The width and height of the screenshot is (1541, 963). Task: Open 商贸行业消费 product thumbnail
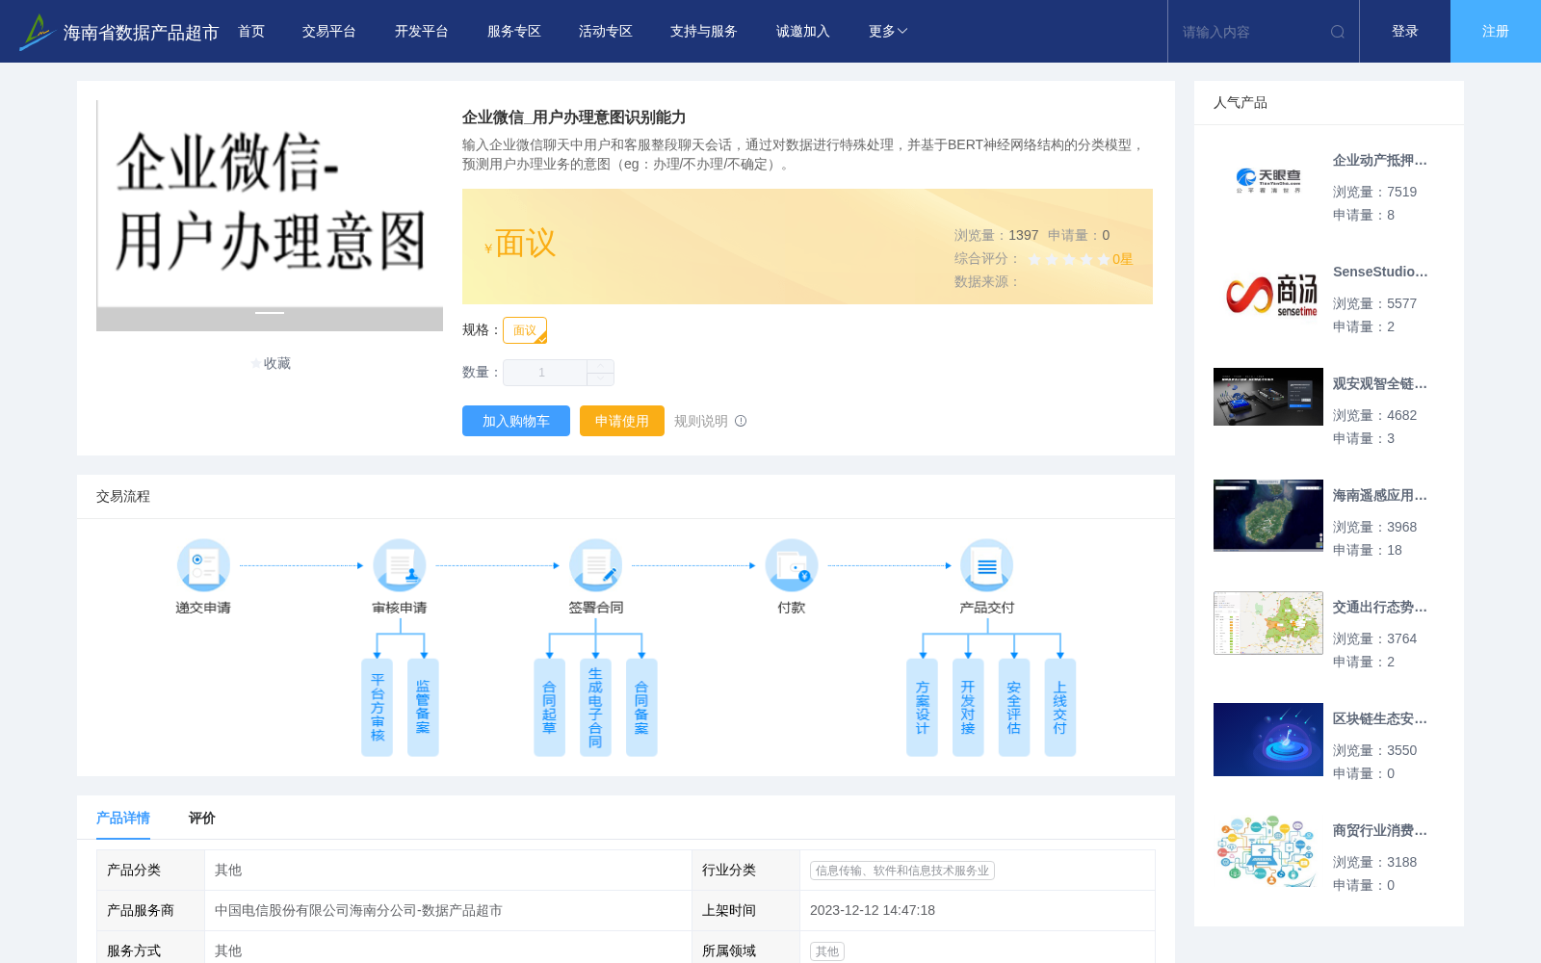(x=1268, y=851)
